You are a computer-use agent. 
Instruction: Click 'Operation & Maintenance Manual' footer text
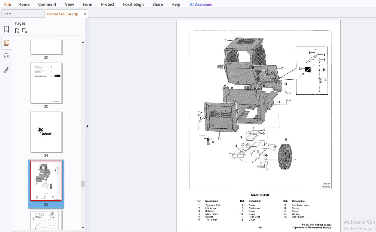(312, 227)
